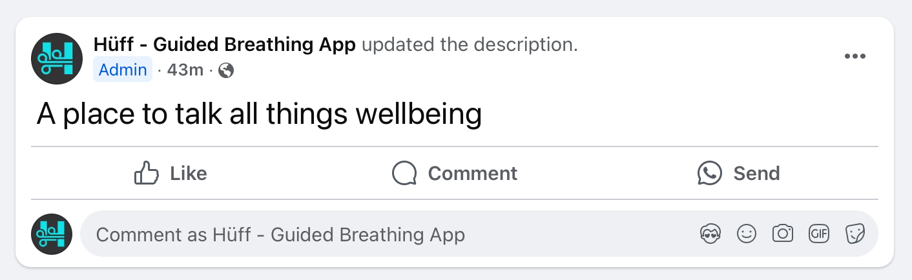The image size is (912, 280).
Task: Click the WhatsApp Send icon
Action: (710, 173)
